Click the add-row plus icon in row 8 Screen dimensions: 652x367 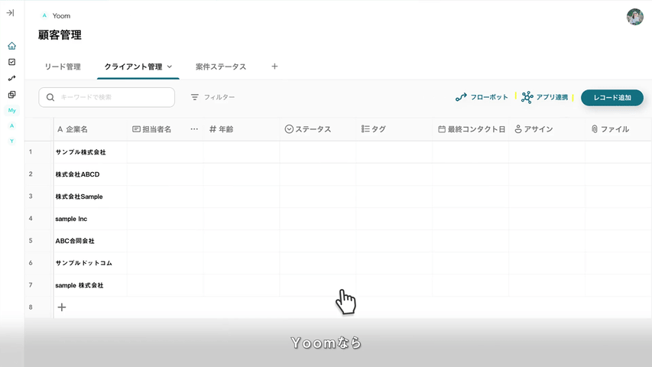coord(62,307)
